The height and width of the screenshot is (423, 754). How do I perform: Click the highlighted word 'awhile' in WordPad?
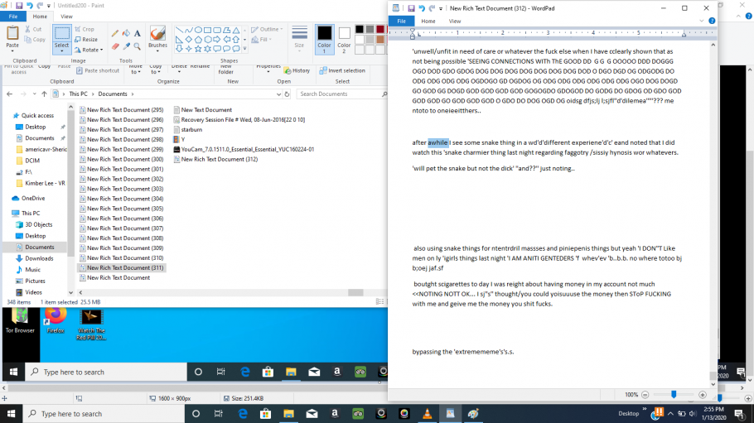[x=437, y=142]
